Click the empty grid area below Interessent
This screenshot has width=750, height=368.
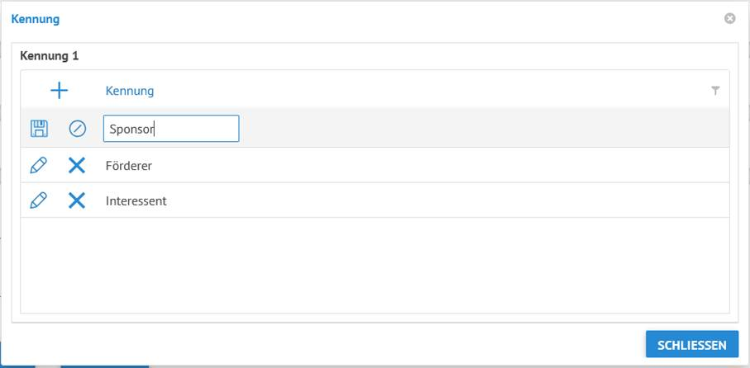tap(372, 264)
